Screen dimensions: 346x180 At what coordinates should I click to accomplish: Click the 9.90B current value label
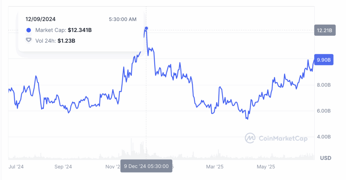coord(324,60)
